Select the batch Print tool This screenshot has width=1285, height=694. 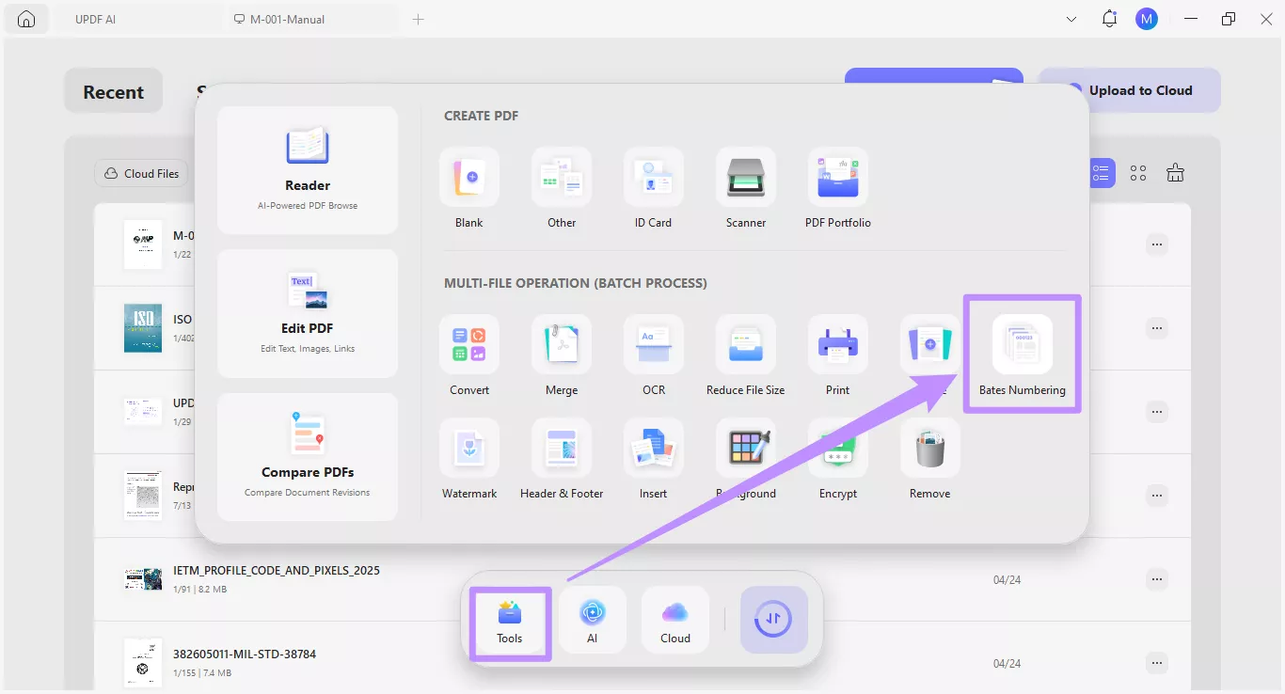(838, 355)
